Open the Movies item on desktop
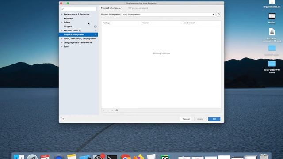The image size is (283, 159). (272, 18)
